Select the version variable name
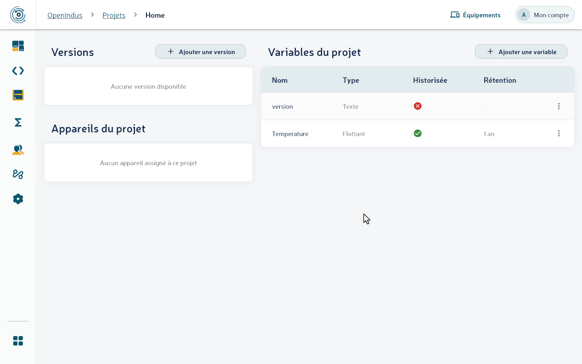The width and height of the screenshot is (582, 364). (282, 106)
